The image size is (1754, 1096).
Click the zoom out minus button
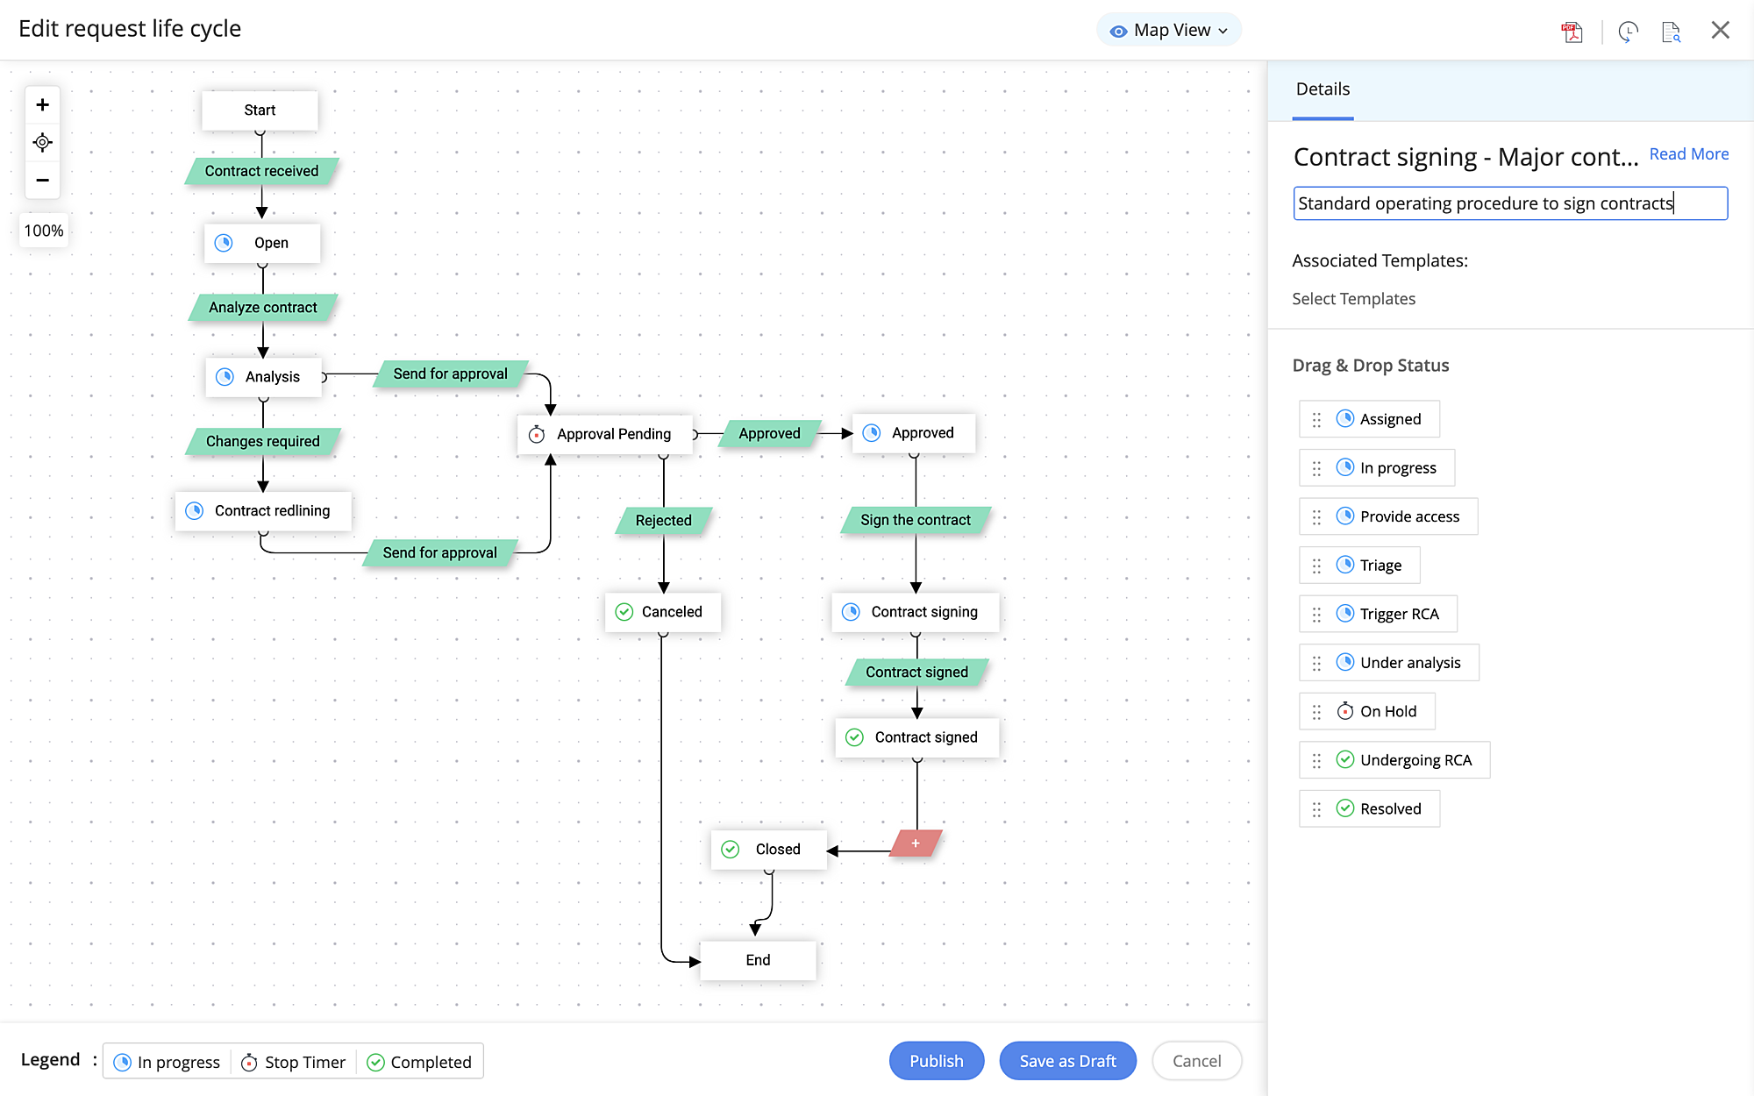42,180
